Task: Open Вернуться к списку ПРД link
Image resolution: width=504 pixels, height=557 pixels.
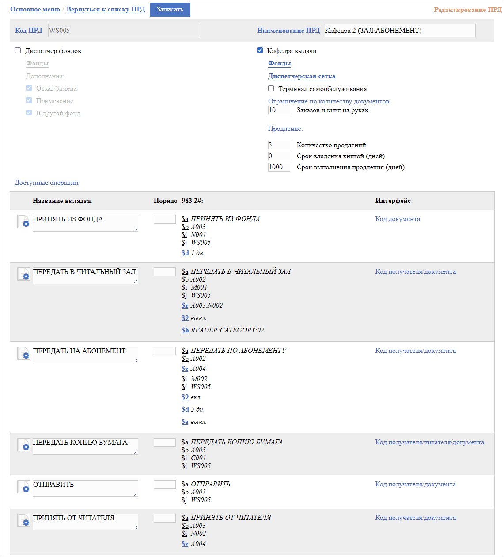Action: (106, 9)
